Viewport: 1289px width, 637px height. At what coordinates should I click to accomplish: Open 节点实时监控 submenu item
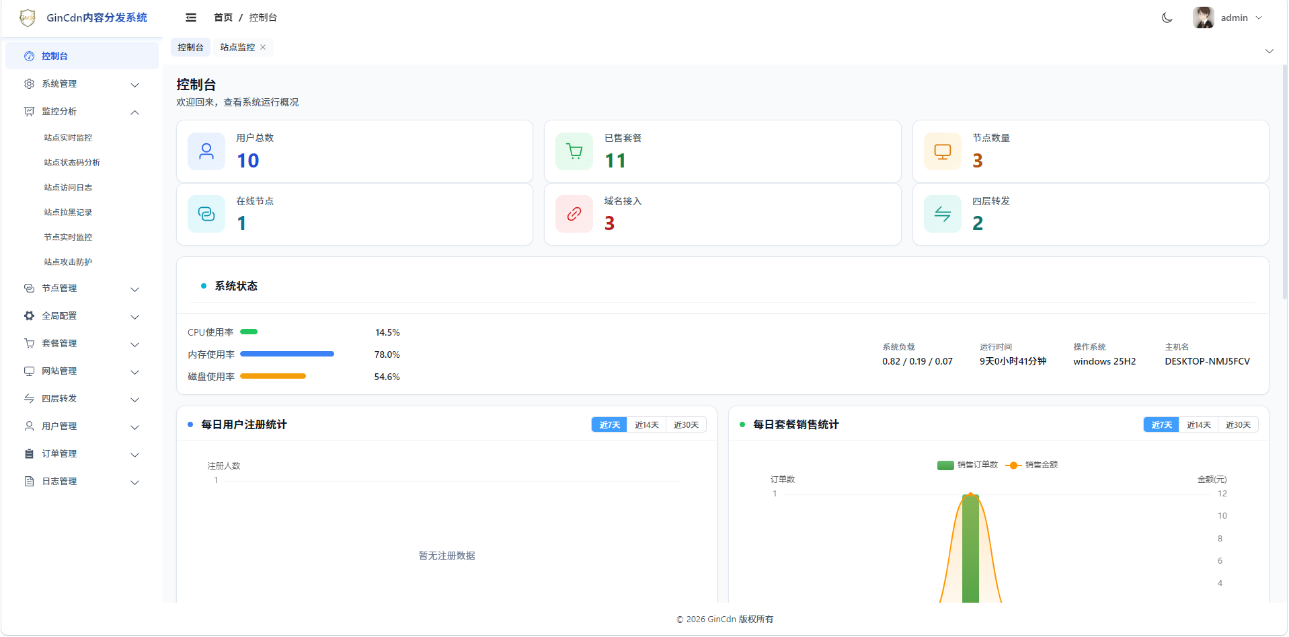click(68, 237)
